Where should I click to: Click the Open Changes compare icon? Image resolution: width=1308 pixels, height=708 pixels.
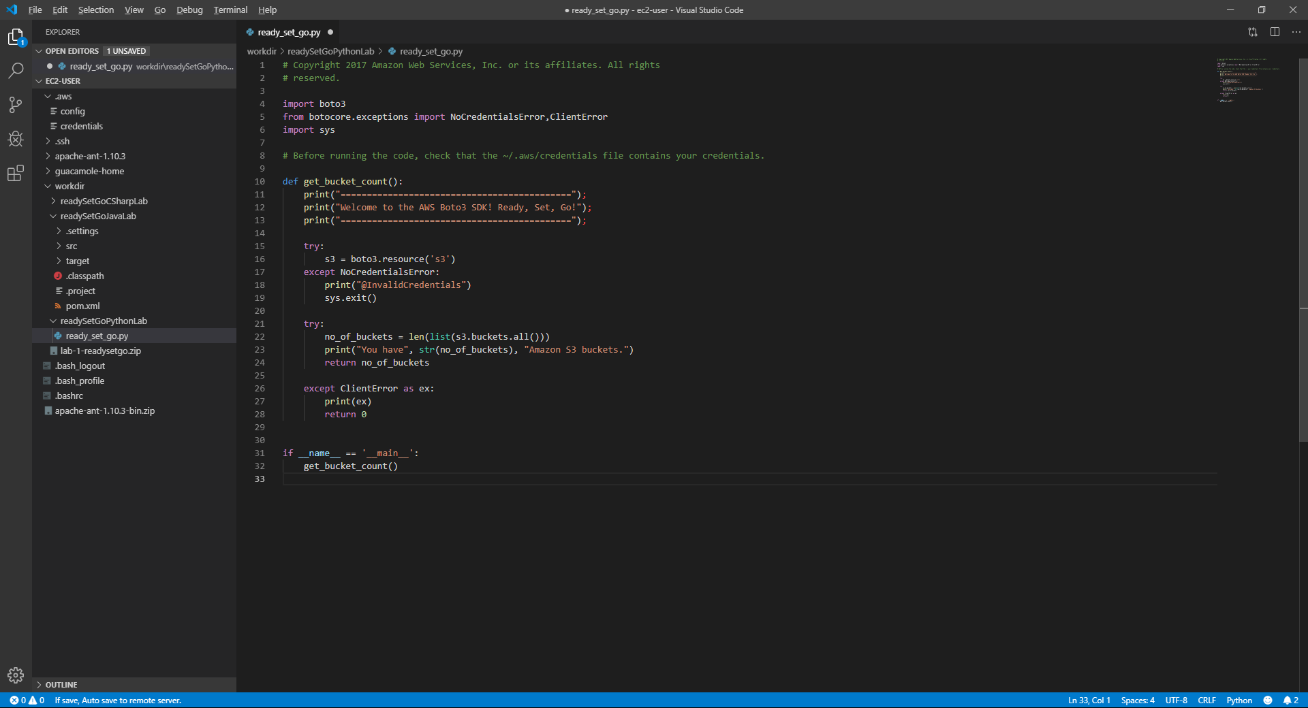pyautogui.click(x=1252, y=32)
